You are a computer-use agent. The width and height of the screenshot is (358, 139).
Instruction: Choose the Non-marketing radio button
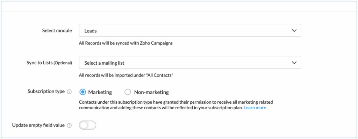128,92
